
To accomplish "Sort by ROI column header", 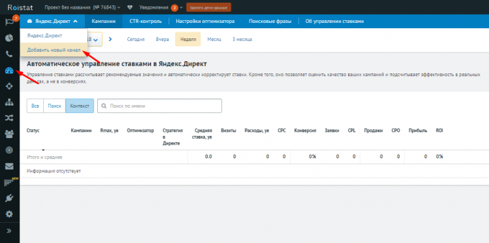I will 439,131.
